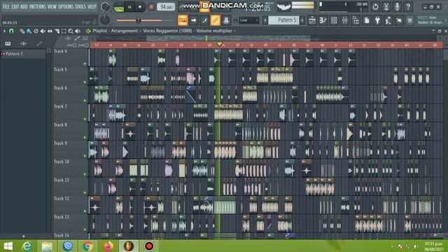Click the master pitch knob
The height and width of the screenshot is (252, 448).
tap(105, 20)
